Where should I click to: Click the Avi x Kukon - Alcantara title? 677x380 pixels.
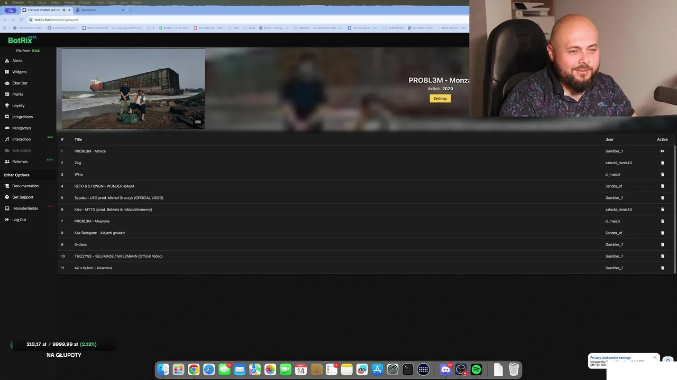pyautogui.click(x=93, y=268)
